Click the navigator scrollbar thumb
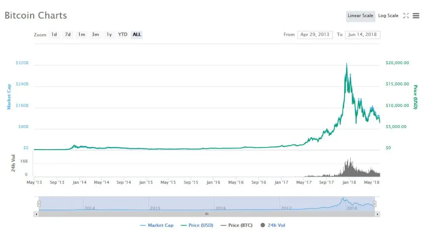The width and height of the screenshot is (424, 232). coord(207,214)
